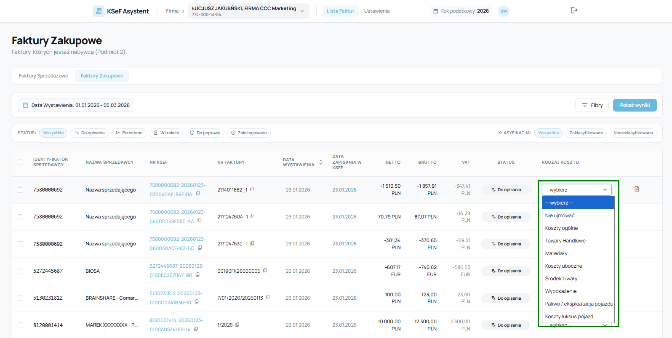Filter status by W trakcie
The width and height of the screenshot is (672, 338).
point(166,133)
